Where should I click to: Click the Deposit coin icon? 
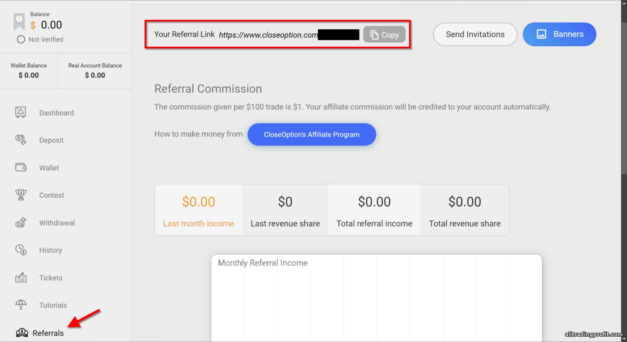[x=20, y=140]
